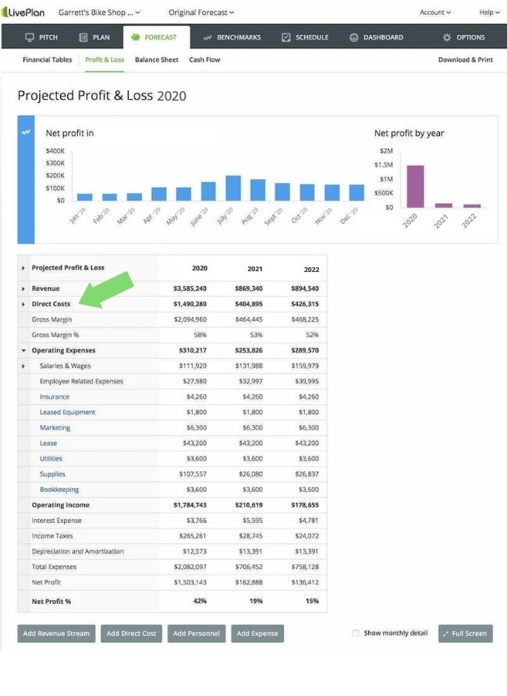Click the Plan document icon
This screenshot has height=696, width=507.
tap(83, 37)
